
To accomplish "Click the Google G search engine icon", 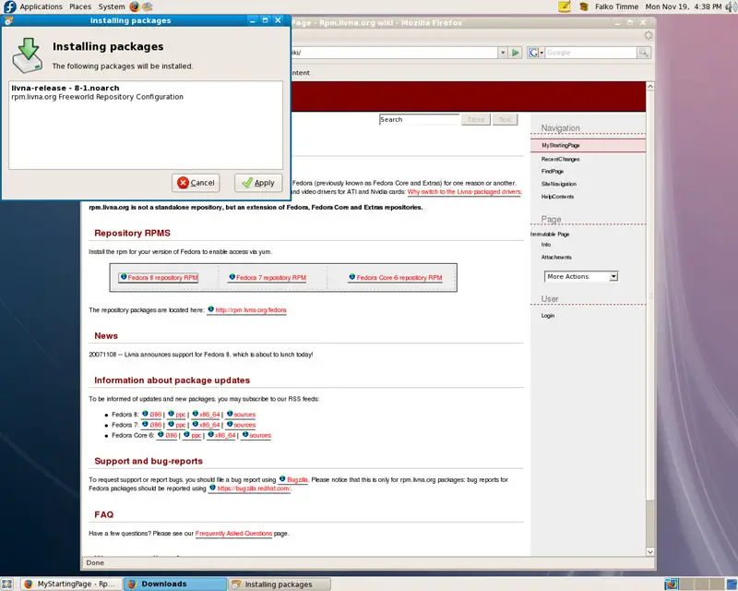I will point(533,53).
